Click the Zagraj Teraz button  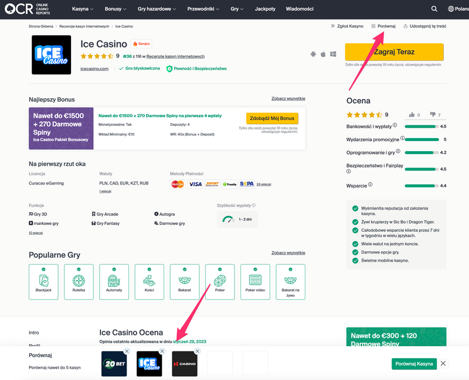394,52
